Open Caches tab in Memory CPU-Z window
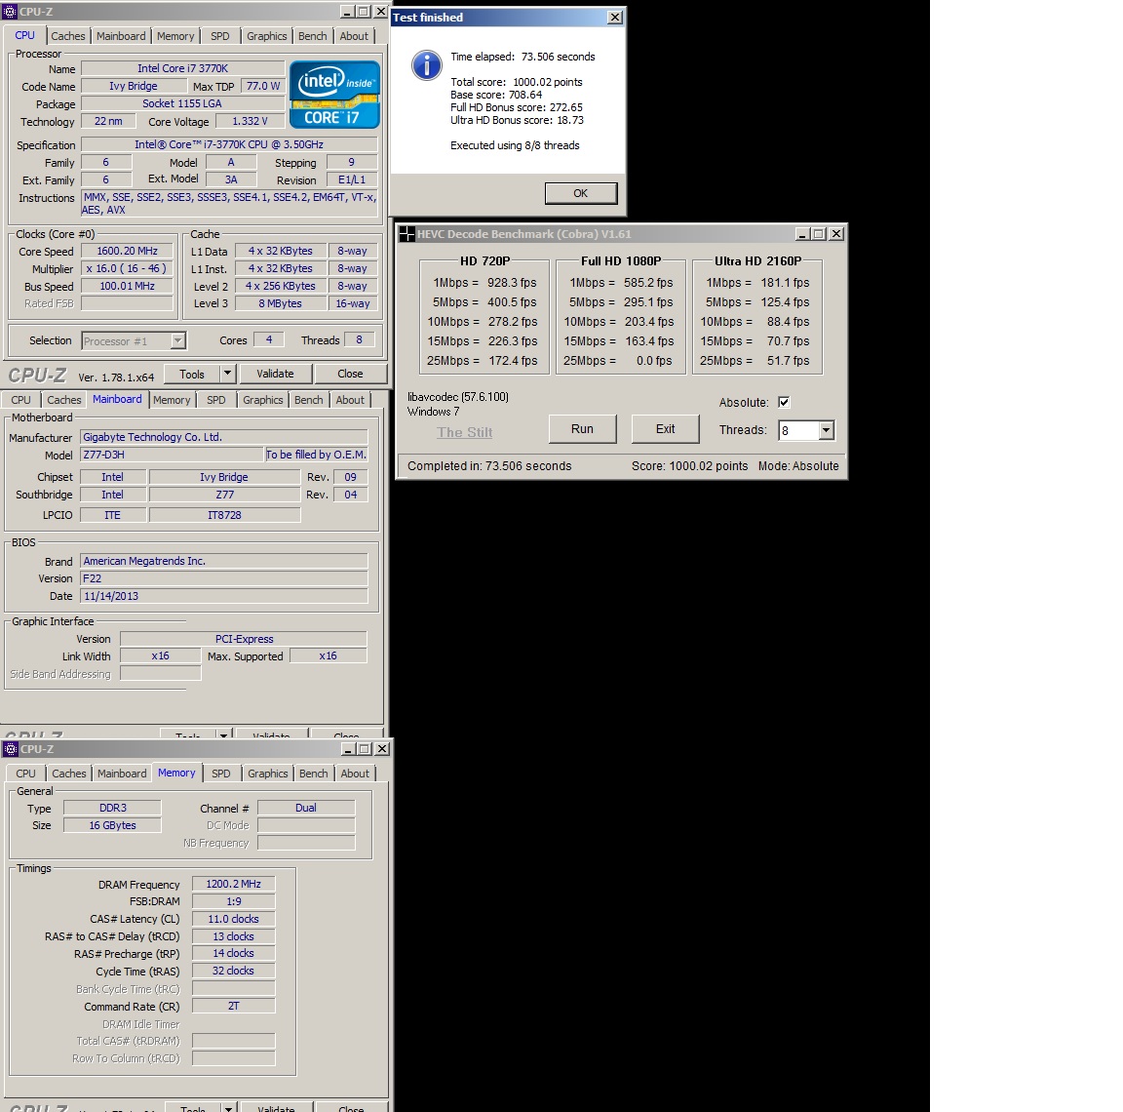 (x=69, y=774)
